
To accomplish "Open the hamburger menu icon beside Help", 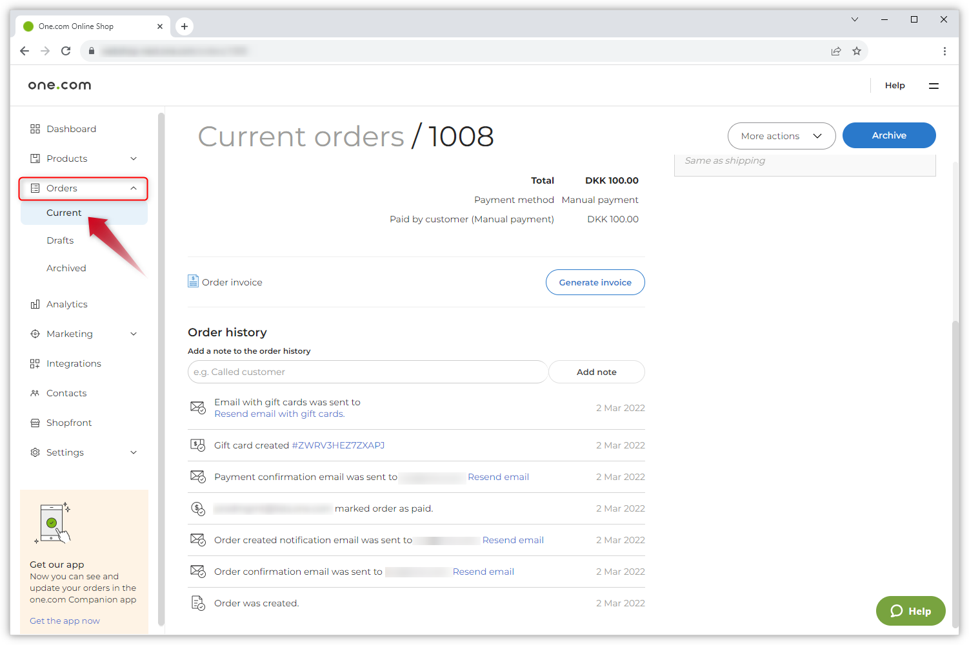I will click(x=934, y=86).
